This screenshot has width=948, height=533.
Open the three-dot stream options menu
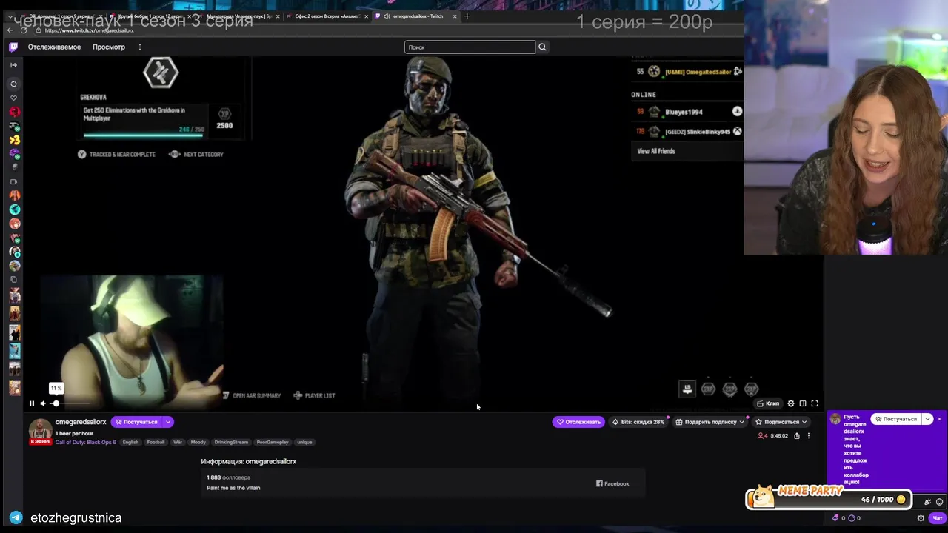(809, 436)
